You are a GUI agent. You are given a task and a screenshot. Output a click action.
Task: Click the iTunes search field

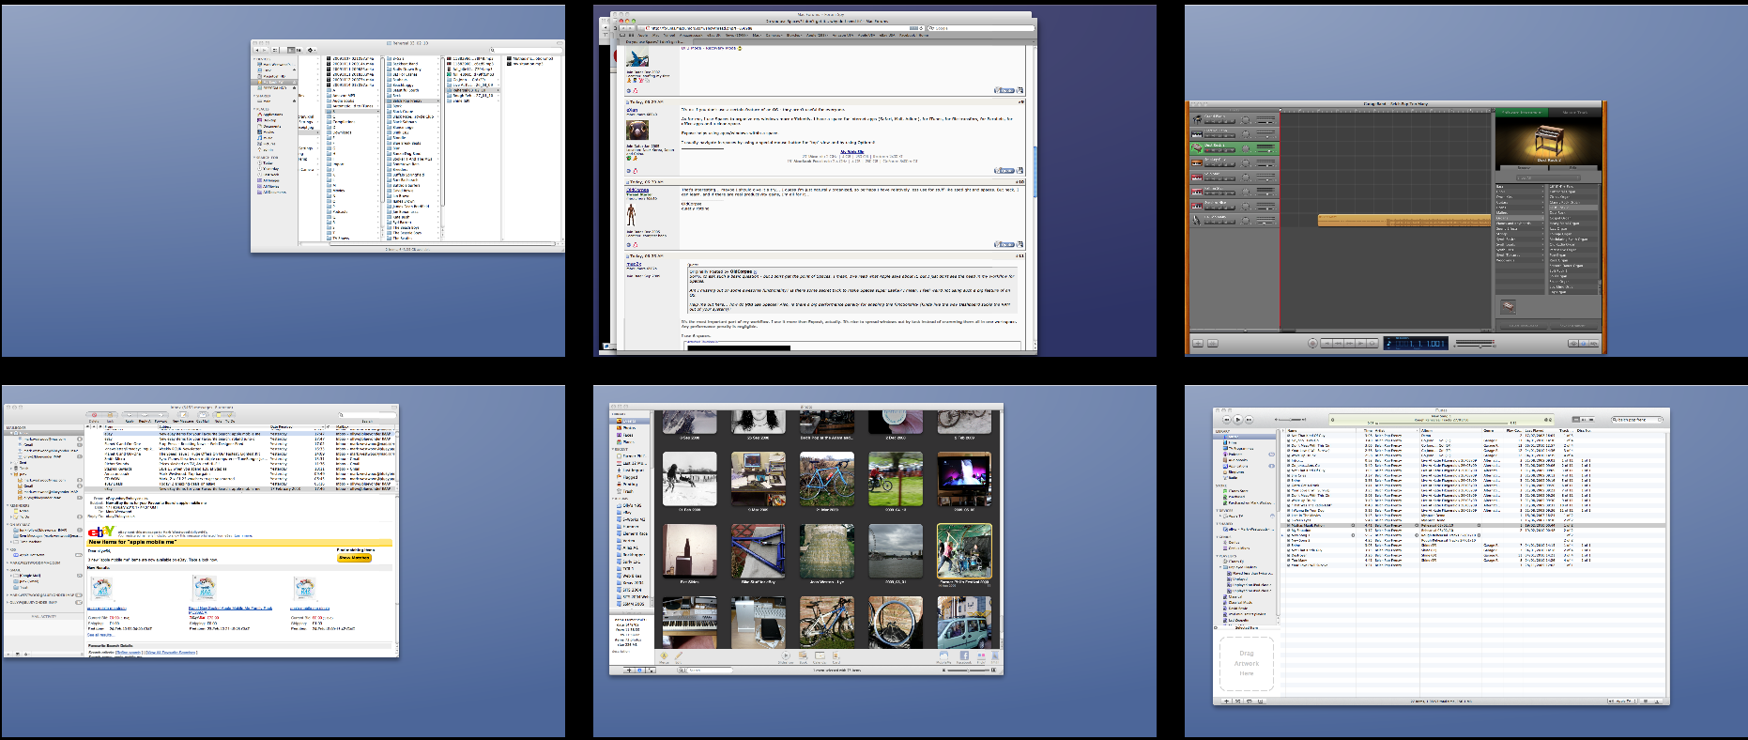(x=1637, y=420)
